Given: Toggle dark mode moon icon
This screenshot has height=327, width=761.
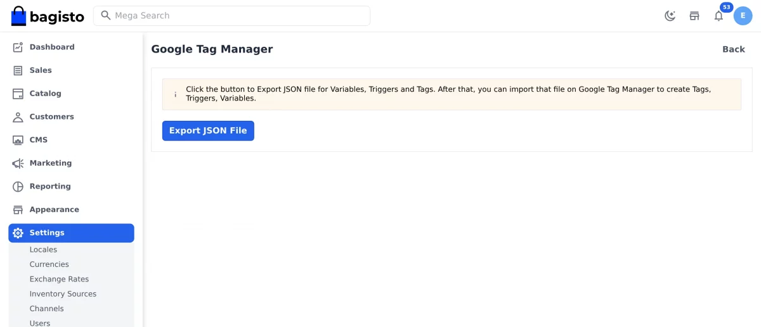Looking at the screenshot, I should [670, 16].
